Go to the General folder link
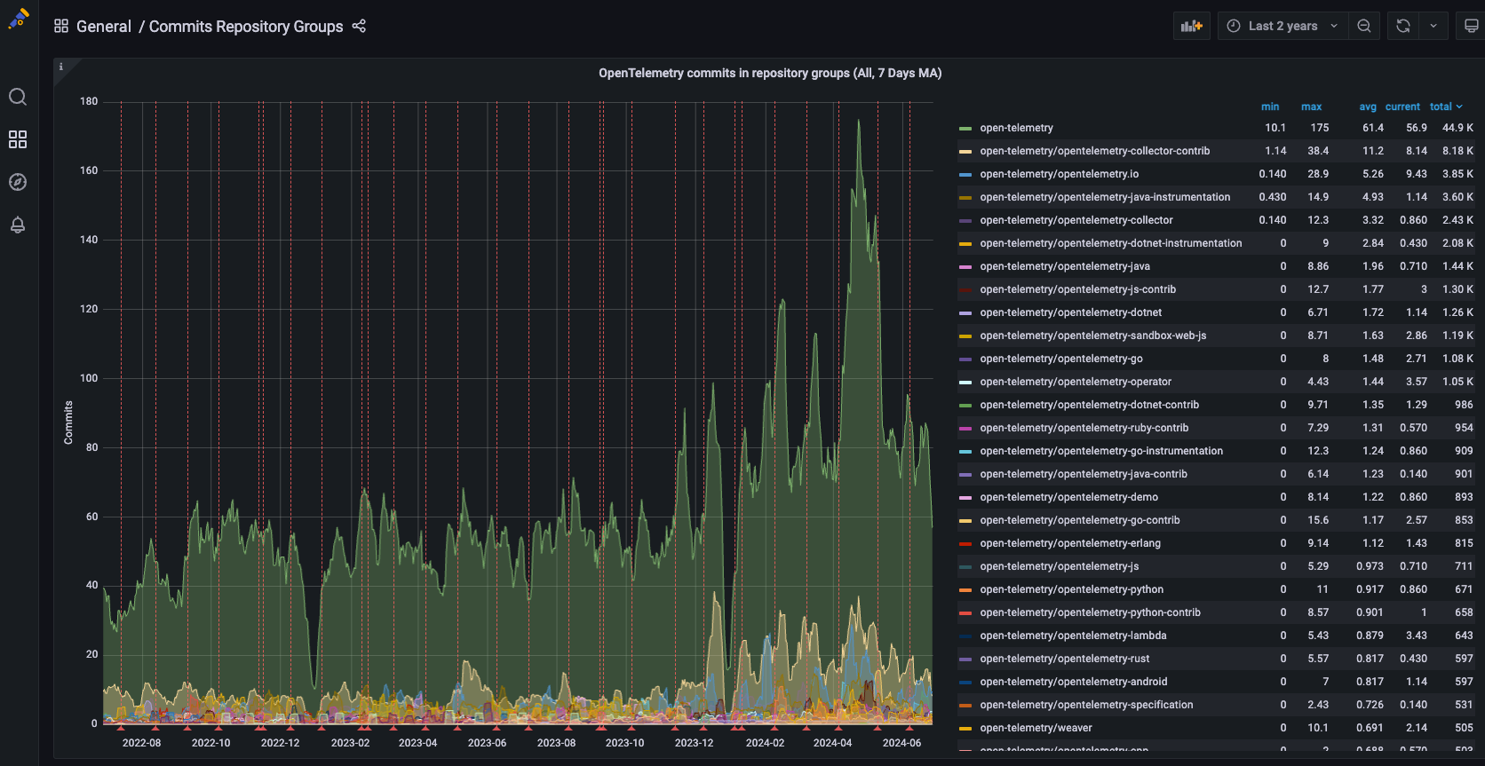Image resolution: width=1485 pixels, height=766 pixels. [104, 27]
